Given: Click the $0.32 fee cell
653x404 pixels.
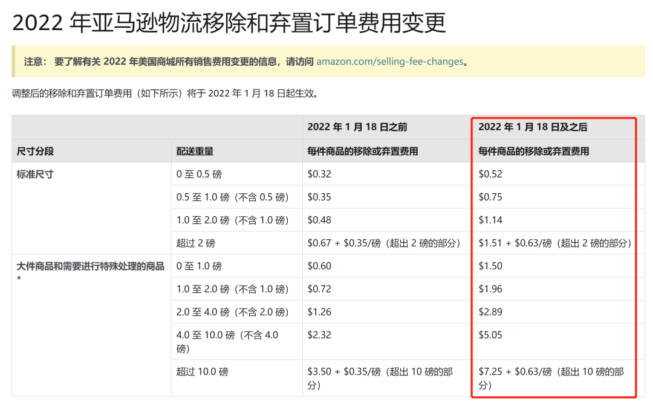Looking at the screenshot, I should click(319, 174).
